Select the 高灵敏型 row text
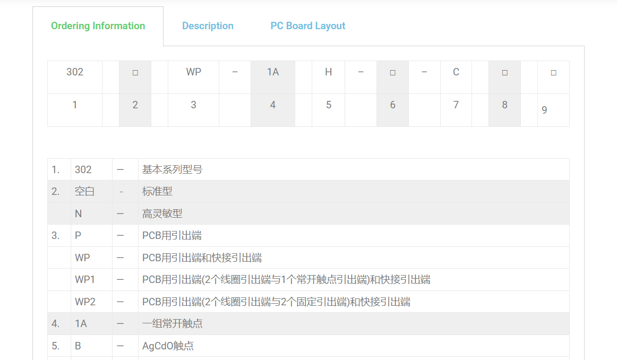Viewport: 617px width, 360px height. pos(162,213)
